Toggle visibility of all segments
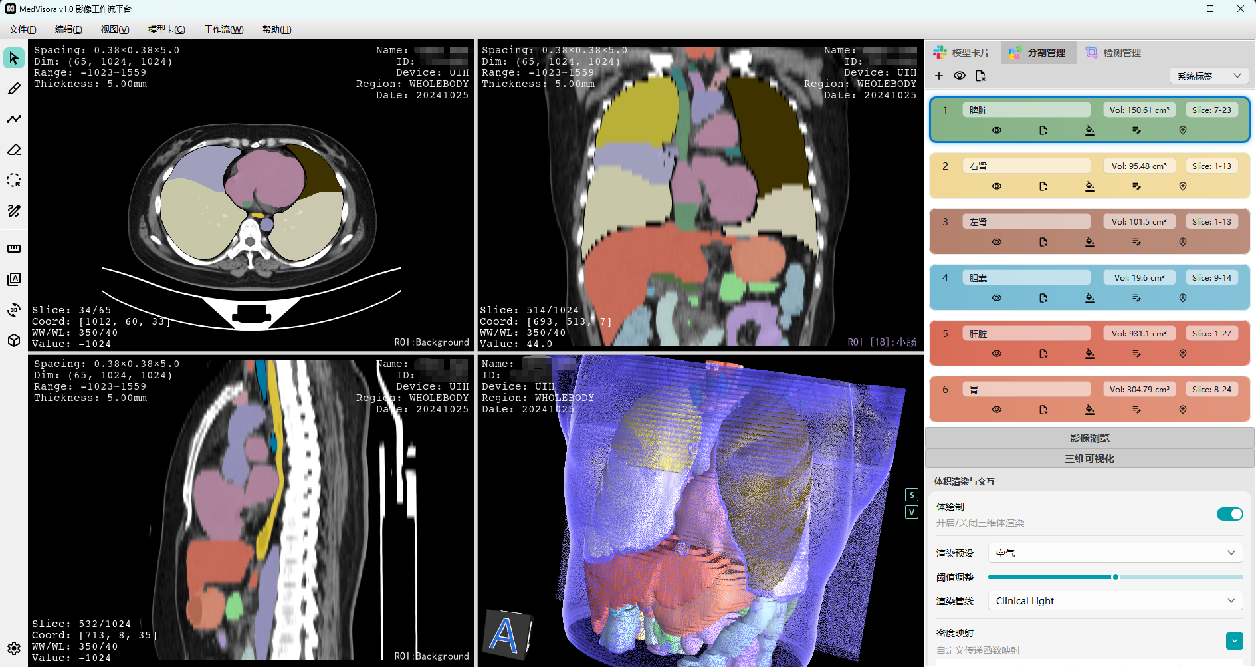The height and width of the screenshot is (667, 1256). click(x=960, y=76)
